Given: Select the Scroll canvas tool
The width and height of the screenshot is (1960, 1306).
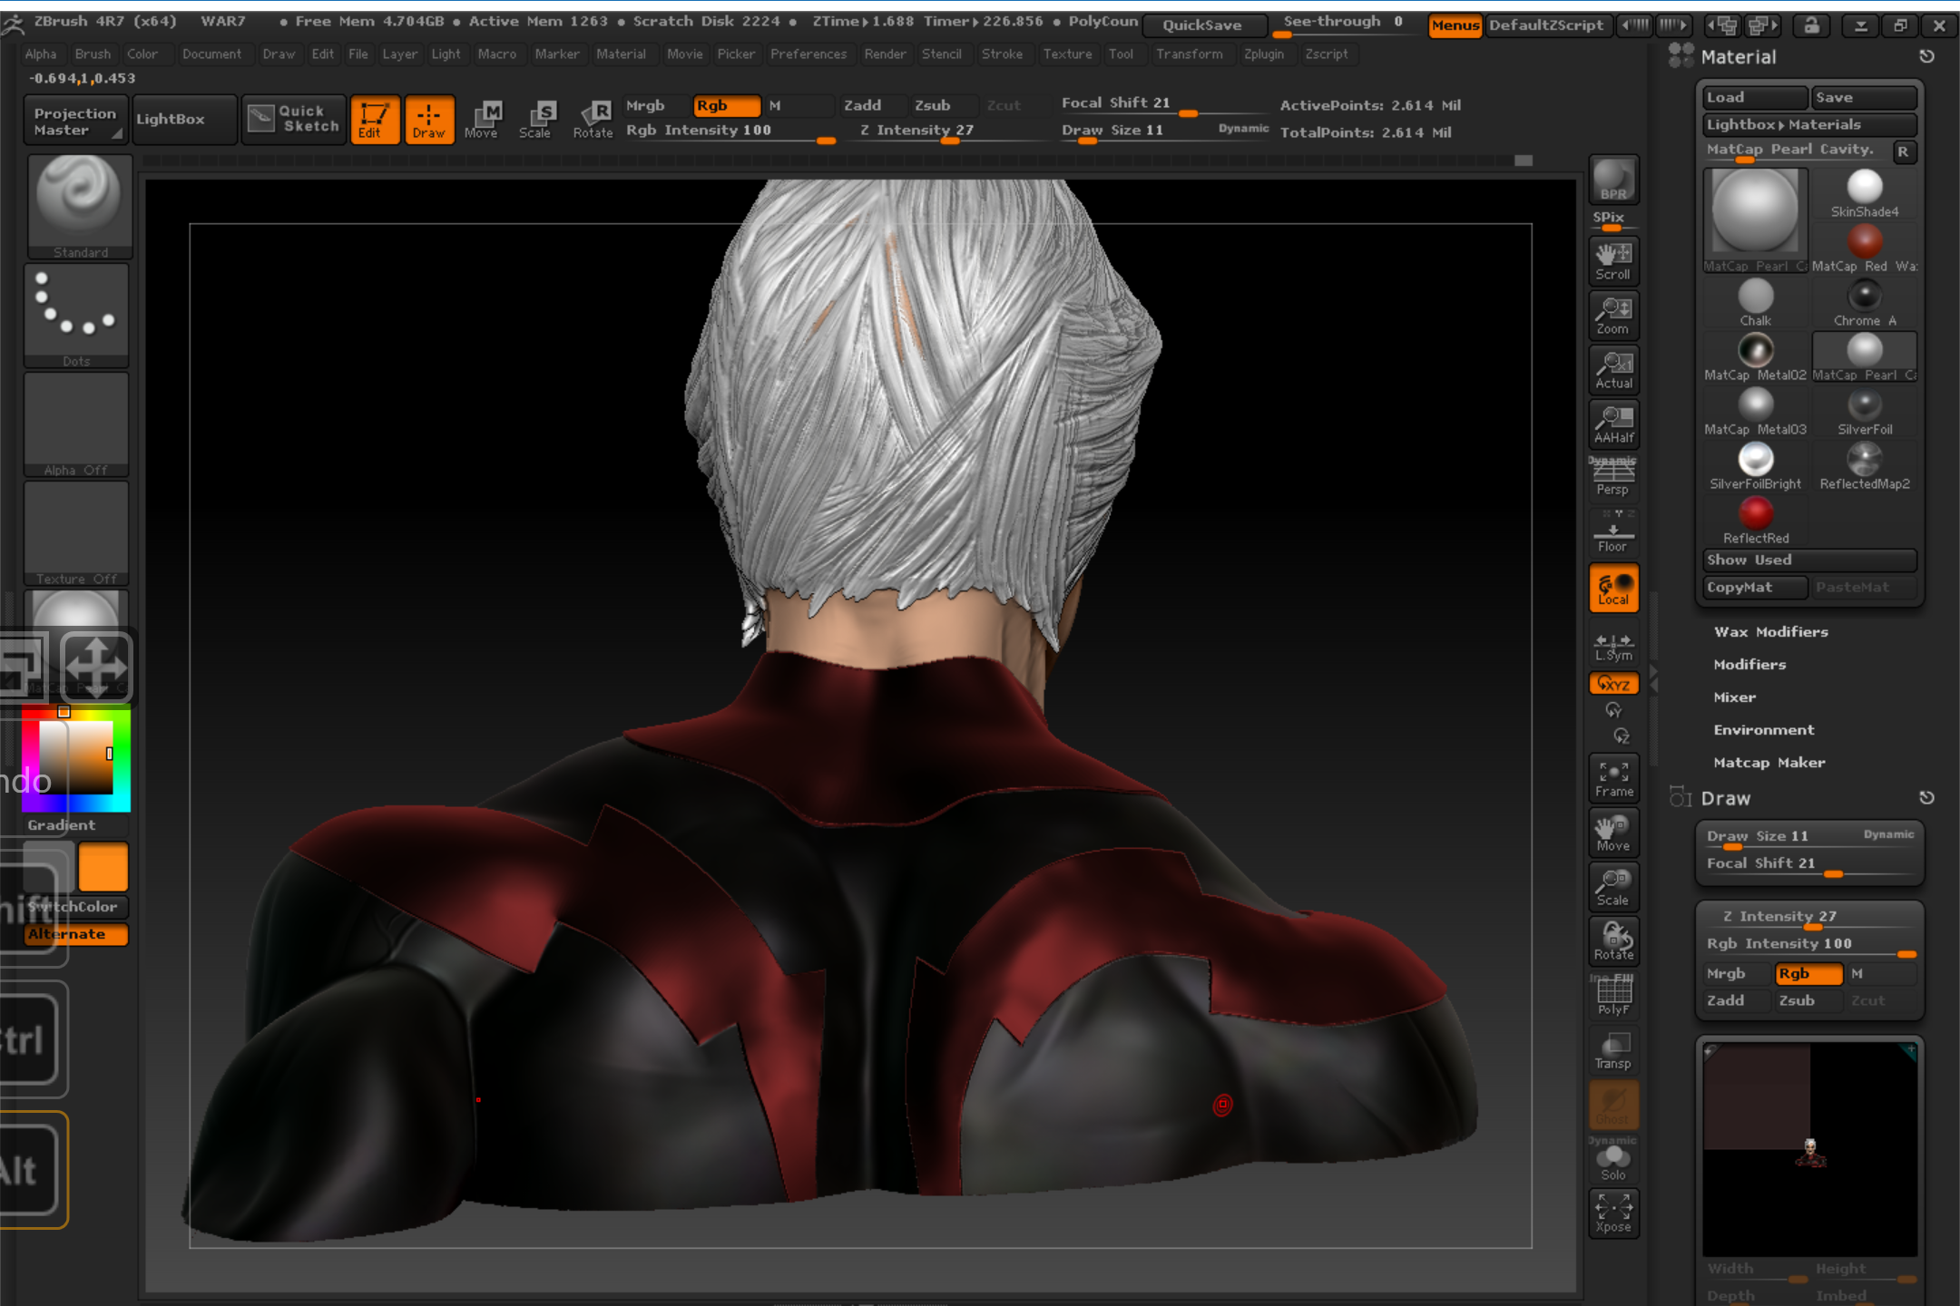Looking at the screenshot, I should click(x=1613, y=261).
